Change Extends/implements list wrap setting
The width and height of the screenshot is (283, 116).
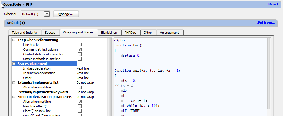pos(85,83)
